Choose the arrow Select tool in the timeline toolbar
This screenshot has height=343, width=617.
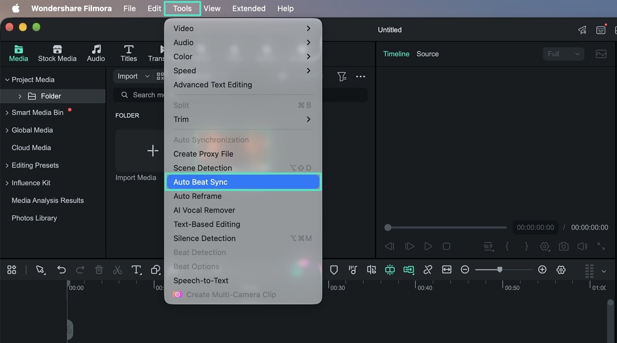(41, 270)
